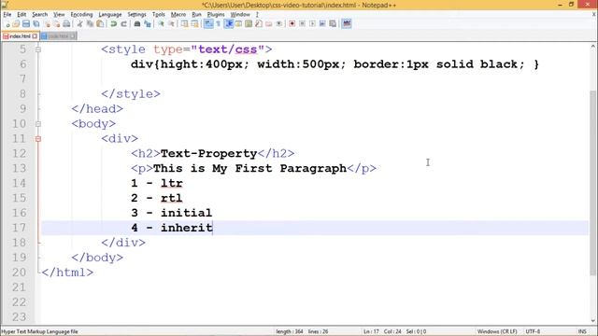This screenshot has width=598, height=336.
Task: Open Find dialog using binoculars icon
Action: point(137,23)
